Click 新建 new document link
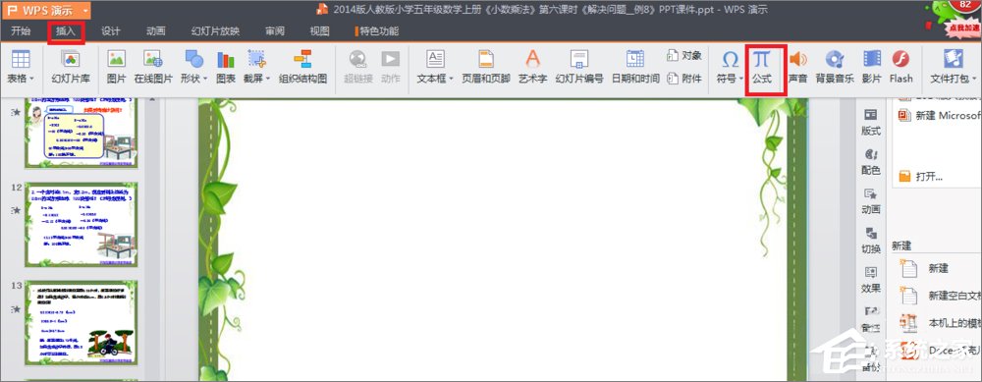Viewport: 982px width, 382px height. pyautogui.click(x=925, y=268)
